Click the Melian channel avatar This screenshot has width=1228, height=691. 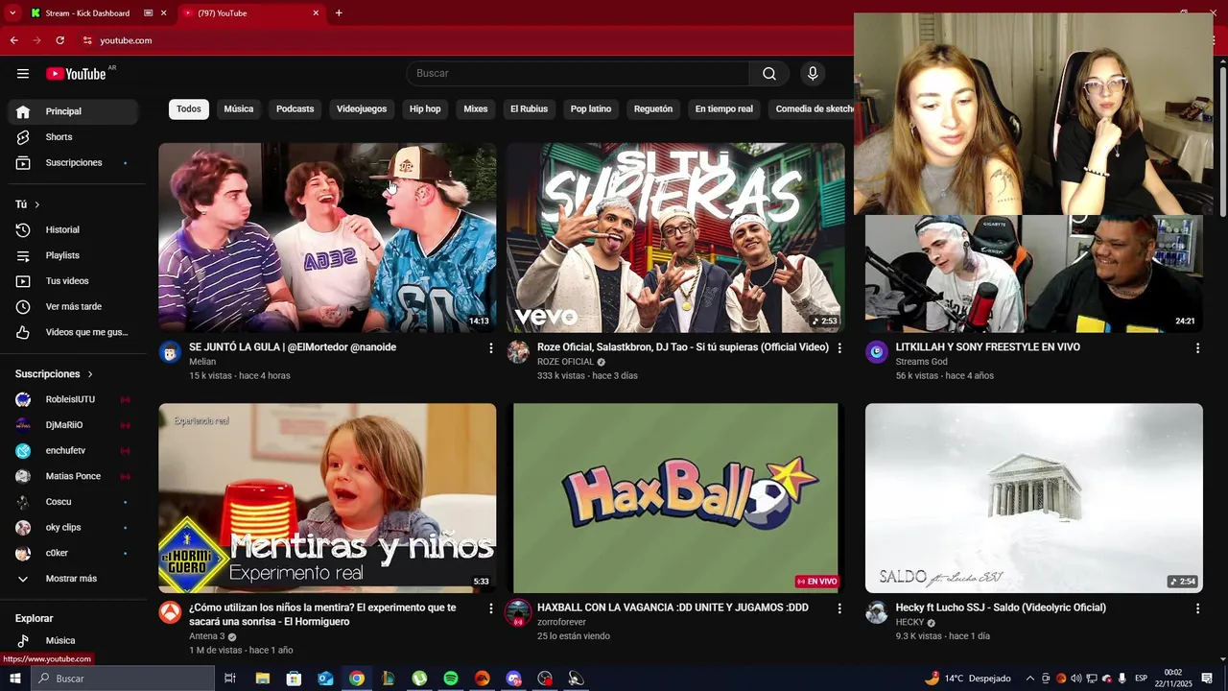click(170, 352)
